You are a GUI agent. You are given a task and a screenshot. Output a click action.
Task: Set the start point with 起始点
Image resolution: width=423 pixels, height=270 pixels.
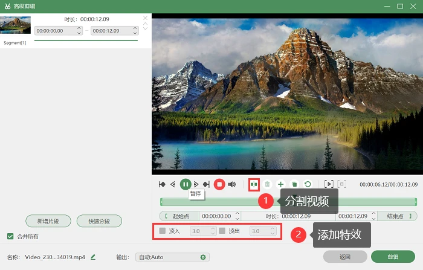[179, 216]
